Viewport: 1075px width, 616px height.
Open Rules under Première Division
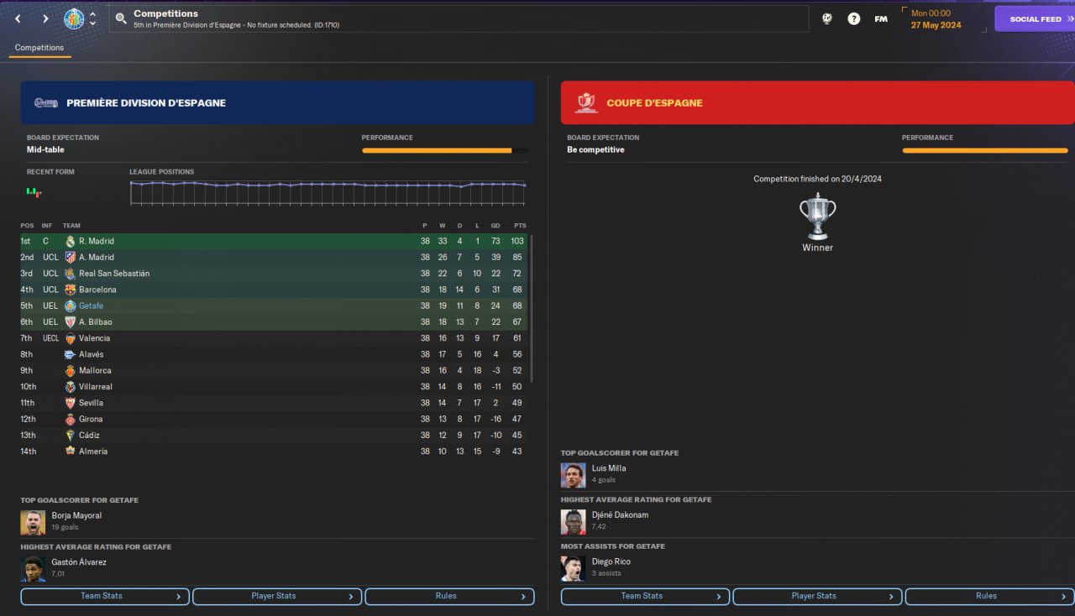(x=449, y=597)
